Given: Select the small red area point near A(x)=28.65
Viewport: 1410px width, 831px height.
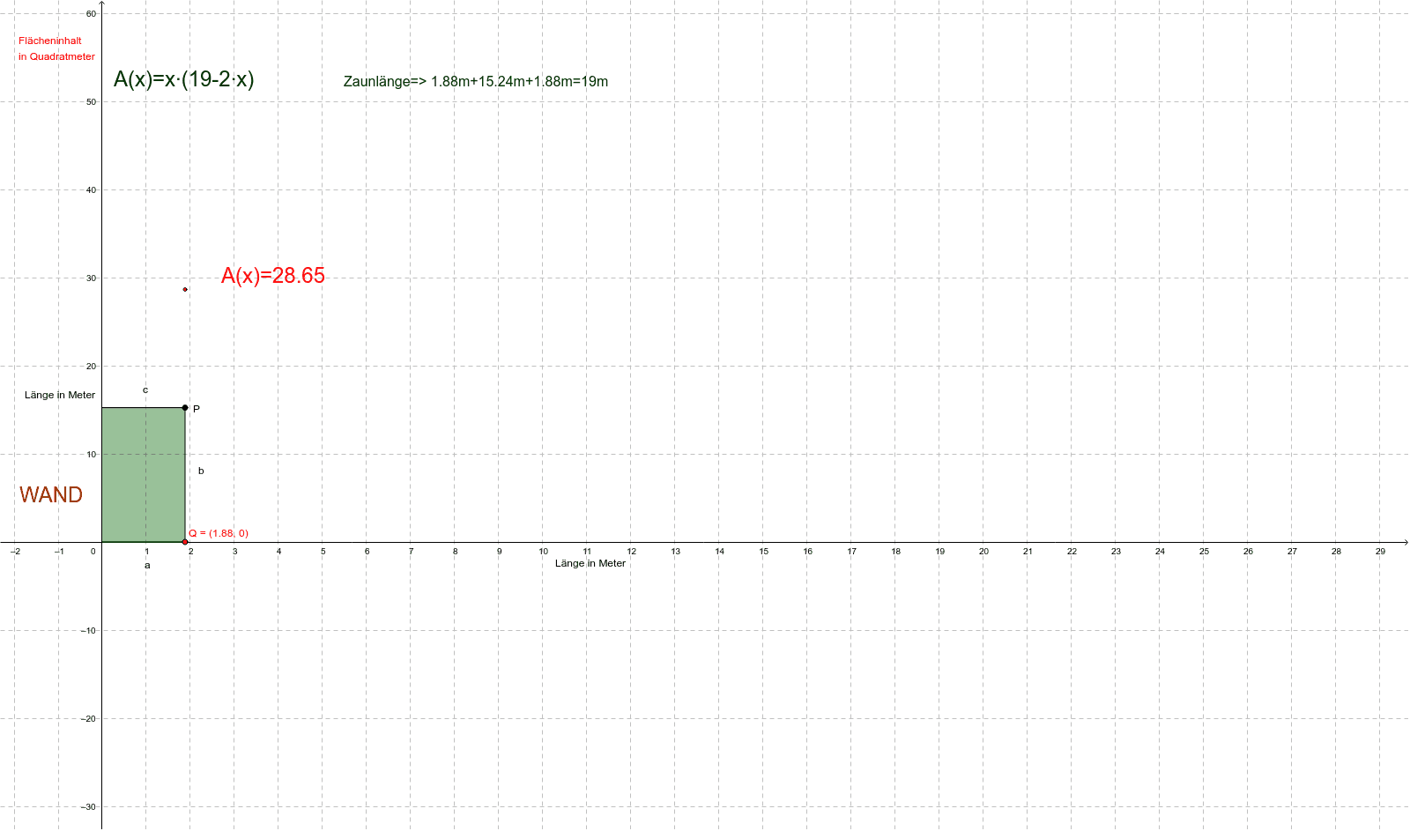Looking at the screenshot, I should click(185, 289).
